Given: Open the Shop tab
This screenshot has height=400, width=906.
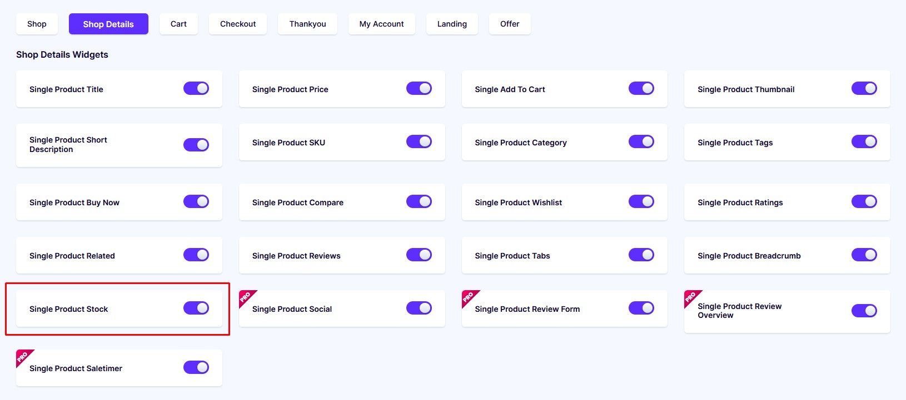Looking at the screenshot, I should (x=37, y=24).
